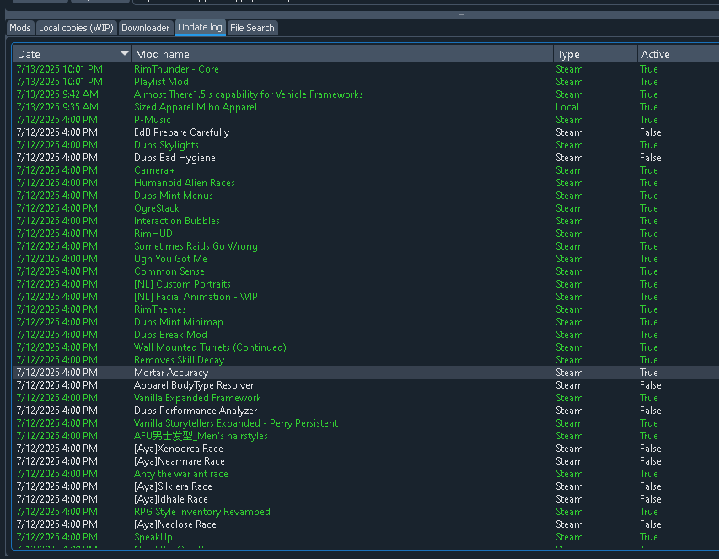Select RPG Style Inventory Revamped
This screenshot has width=719, height=559.
pyautogui.click(x=202, y=512)
